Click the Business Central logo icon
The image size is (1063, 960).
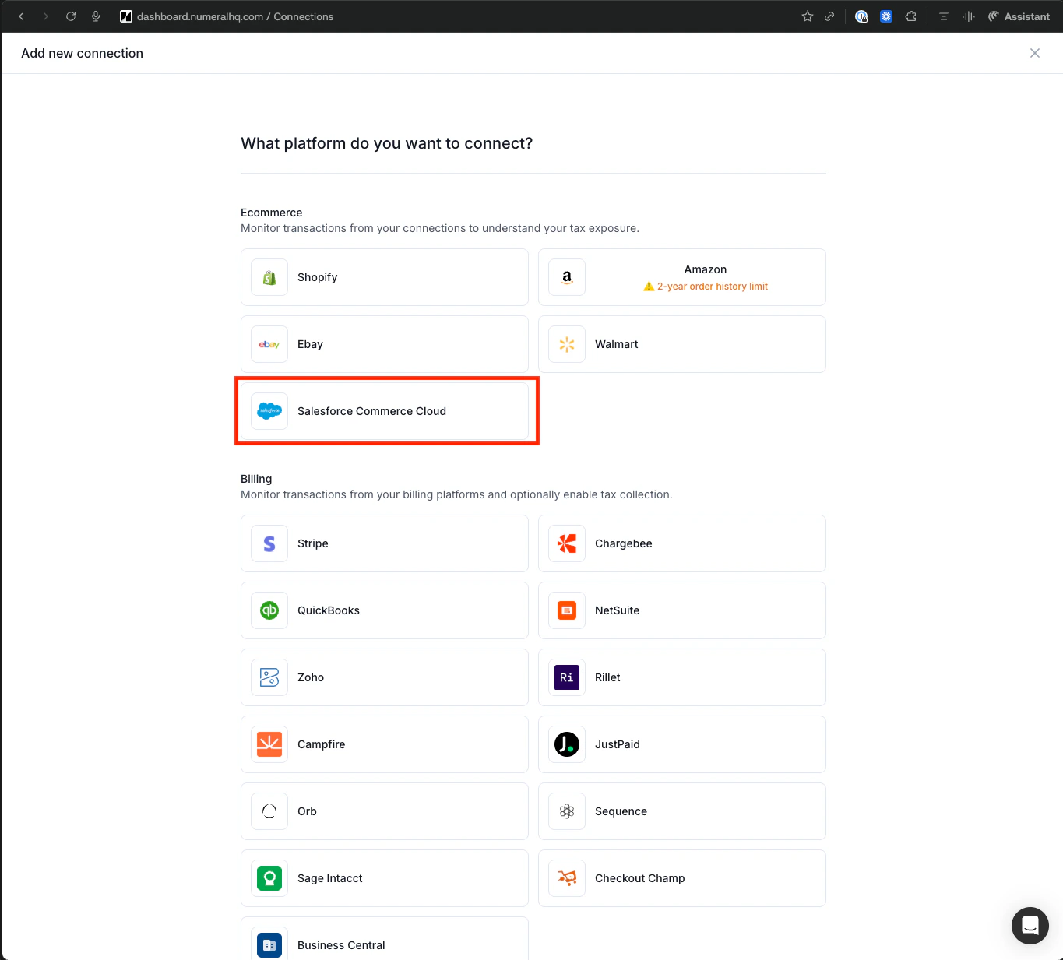pyautogui.click(x=269, y=945)
